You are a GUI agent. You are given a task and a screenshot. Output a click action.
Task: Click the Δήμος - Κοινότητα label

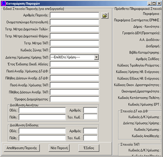point(147,27)
